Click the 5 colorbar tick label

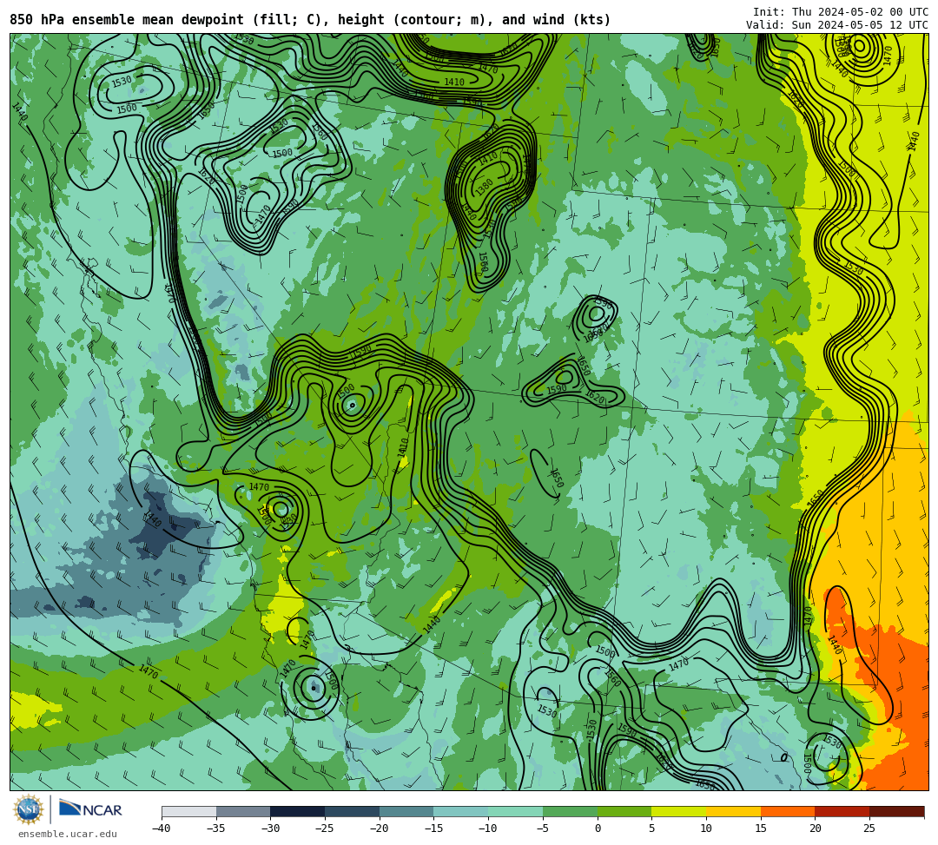pyautogui.click(x=652, y=828)
